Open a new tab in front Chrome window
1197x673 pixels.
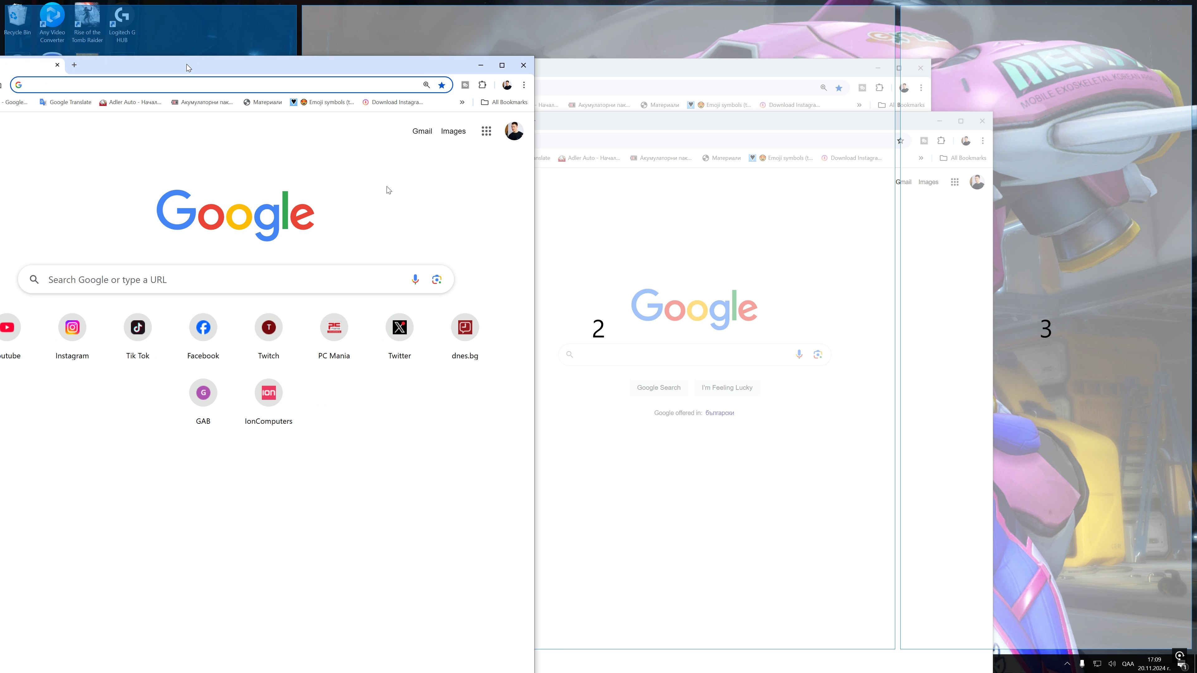[74, 65]
